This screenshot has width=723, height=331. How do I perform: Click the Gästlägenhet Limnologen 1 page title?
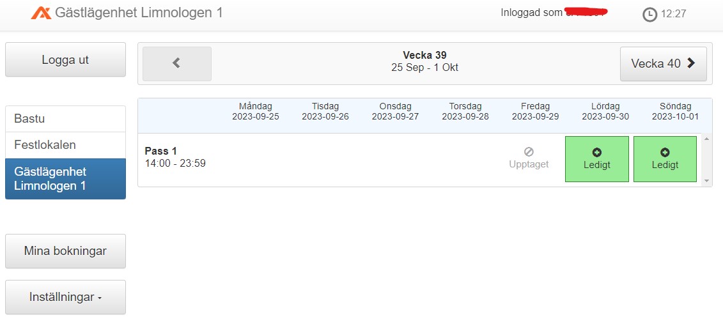point(139,13)
